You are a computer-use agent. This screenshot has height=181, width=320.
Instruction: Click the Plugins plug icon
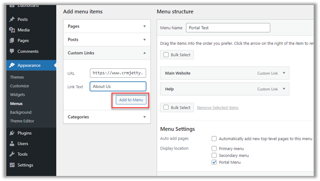click(x=12, y=133)
